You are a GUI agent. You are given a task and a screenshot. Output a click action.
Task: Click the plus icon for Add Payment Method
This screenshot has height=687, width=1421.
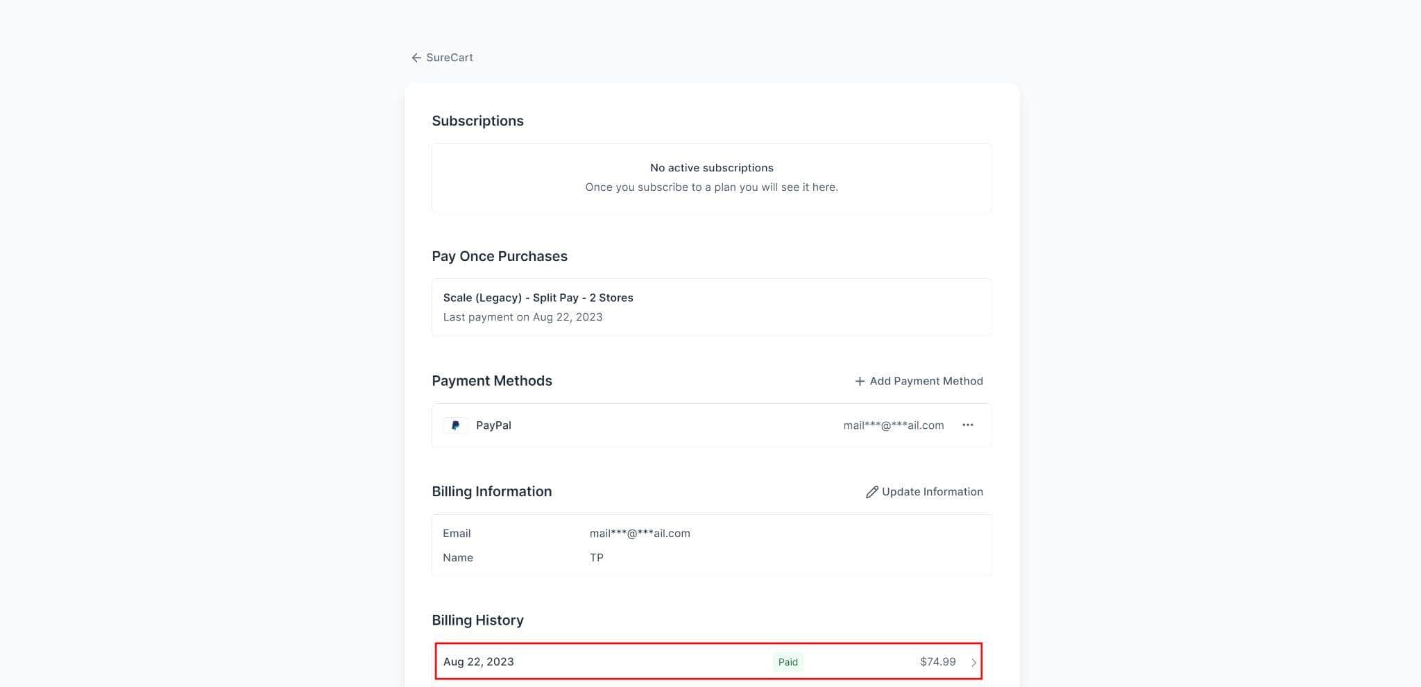[860, 381]
